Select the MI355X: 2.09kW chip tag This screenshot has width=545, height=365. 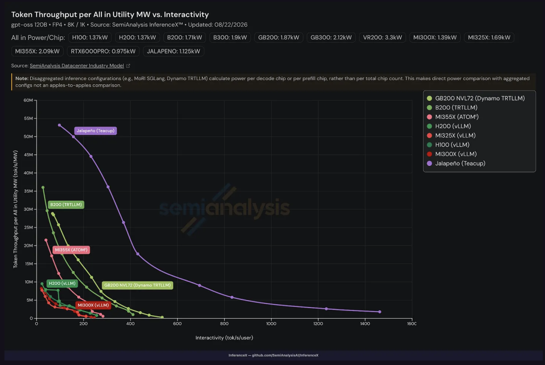pyautogui.click(x=37, y=51)
